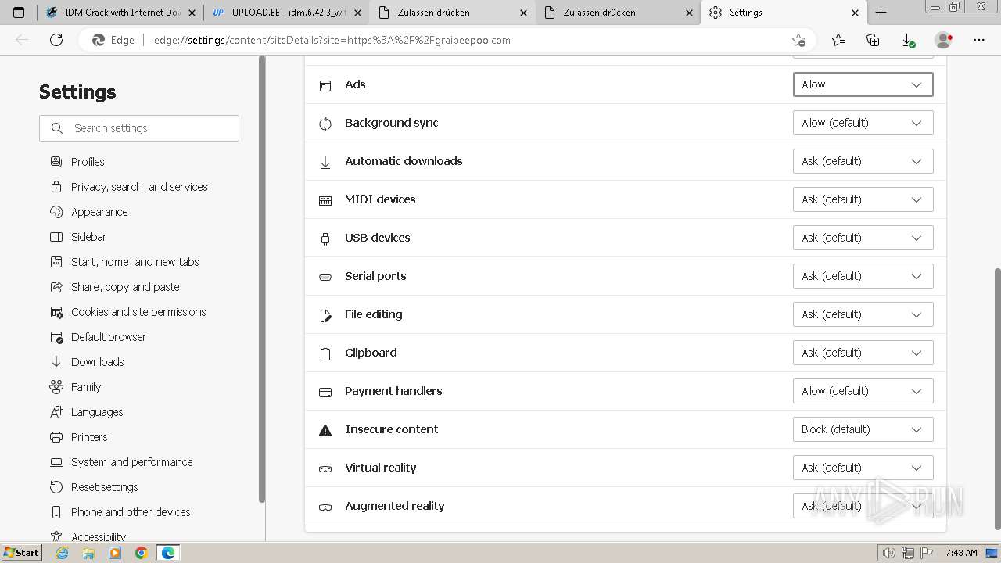This screenshot has height=563, width=1001.
Task: Click the address bar URL
Action: click(332, 40)
